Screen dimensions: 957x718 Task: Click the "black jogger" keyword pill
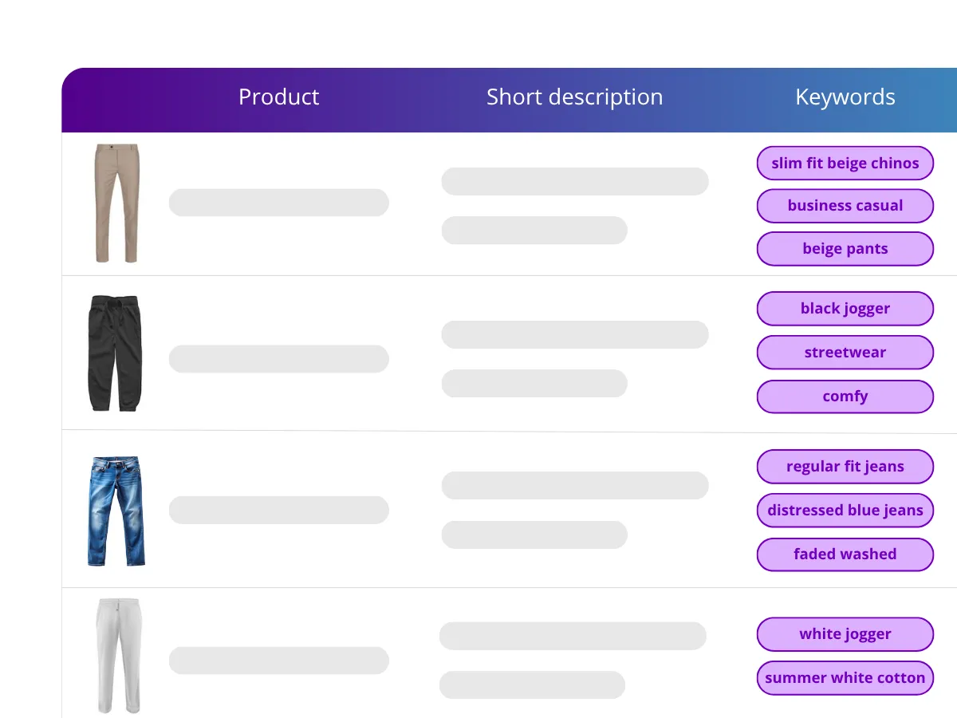[845, 309]
